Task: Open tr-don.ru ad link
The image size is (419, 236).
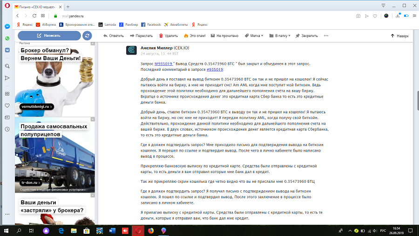Action: pos(31,182)
